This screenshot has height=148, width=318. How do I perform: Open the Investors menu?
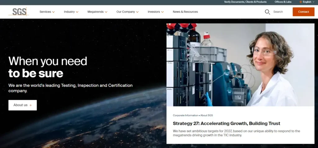pyautogui.click(x=156, y=12)
